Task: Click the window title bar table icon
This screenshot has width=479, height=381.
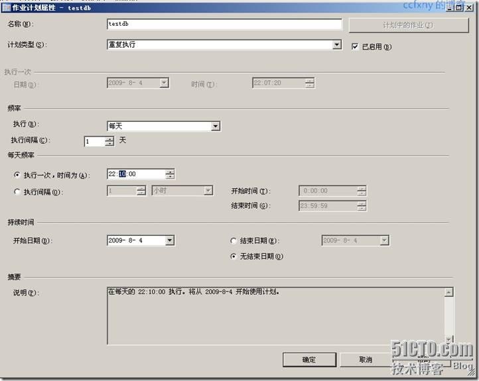Action: (6, 8)
